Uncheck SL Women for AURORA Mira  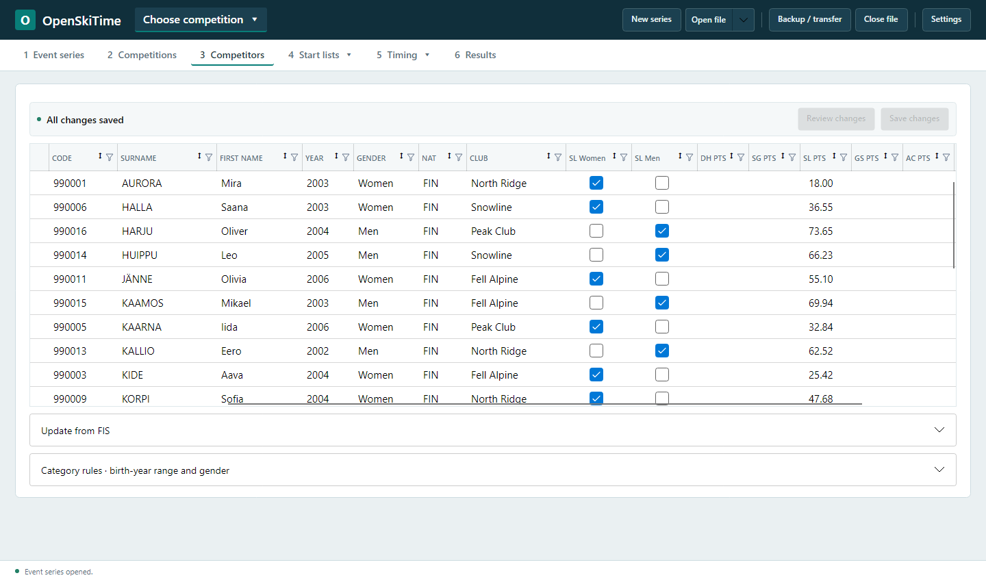tap(596, 183)
